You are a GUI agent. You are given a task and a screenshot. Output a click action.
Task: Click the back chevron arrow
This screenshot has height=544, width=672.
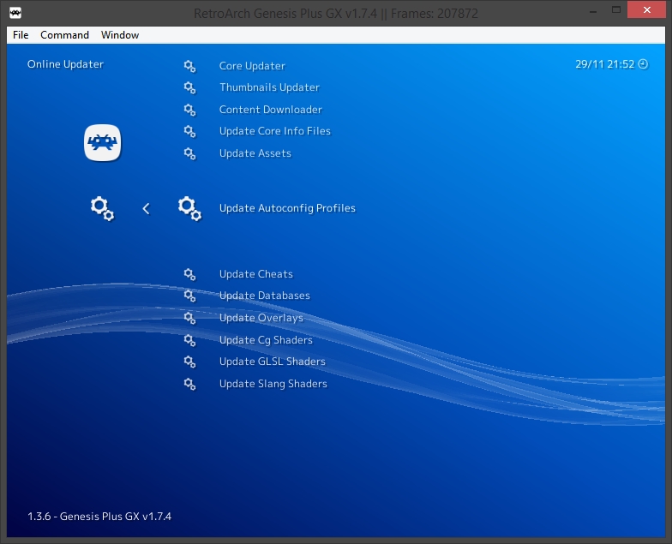click(146, 209)
